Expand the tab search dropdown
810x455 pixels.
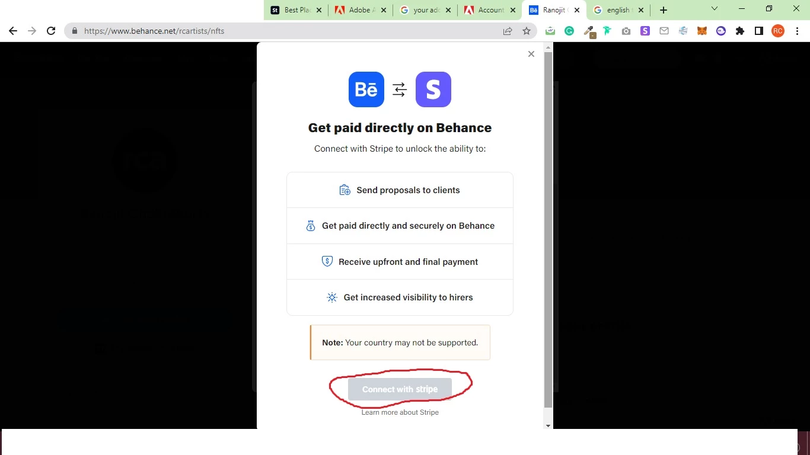pos(715,9)
